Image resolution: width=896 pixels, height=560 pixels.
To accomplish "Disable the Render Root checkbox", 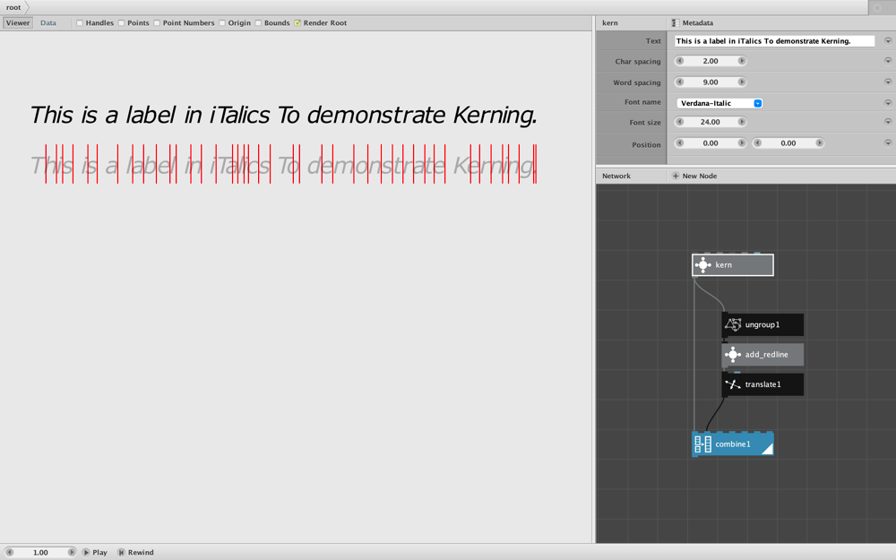I will click(297, 23).
